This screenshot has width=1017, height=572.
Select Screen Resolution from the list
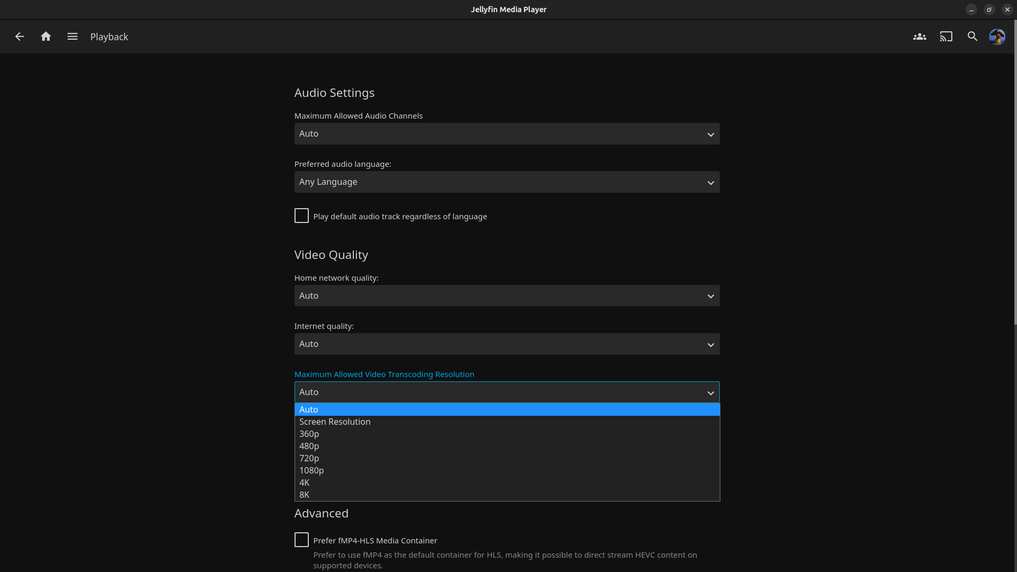(335, 422)
